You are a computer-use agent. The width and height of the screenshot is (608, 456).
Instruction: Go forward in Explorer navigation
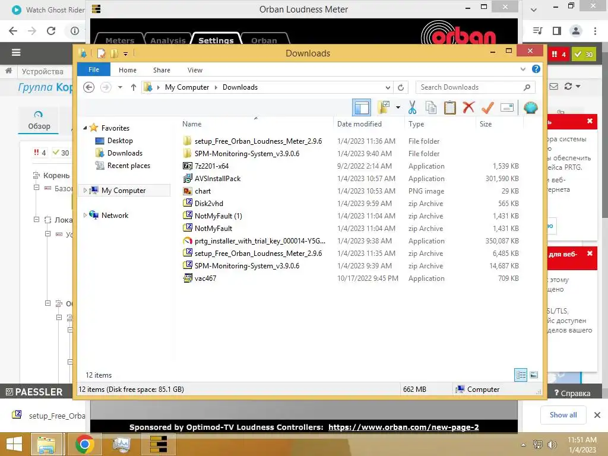pyautogui.click(x=106, y=87)
